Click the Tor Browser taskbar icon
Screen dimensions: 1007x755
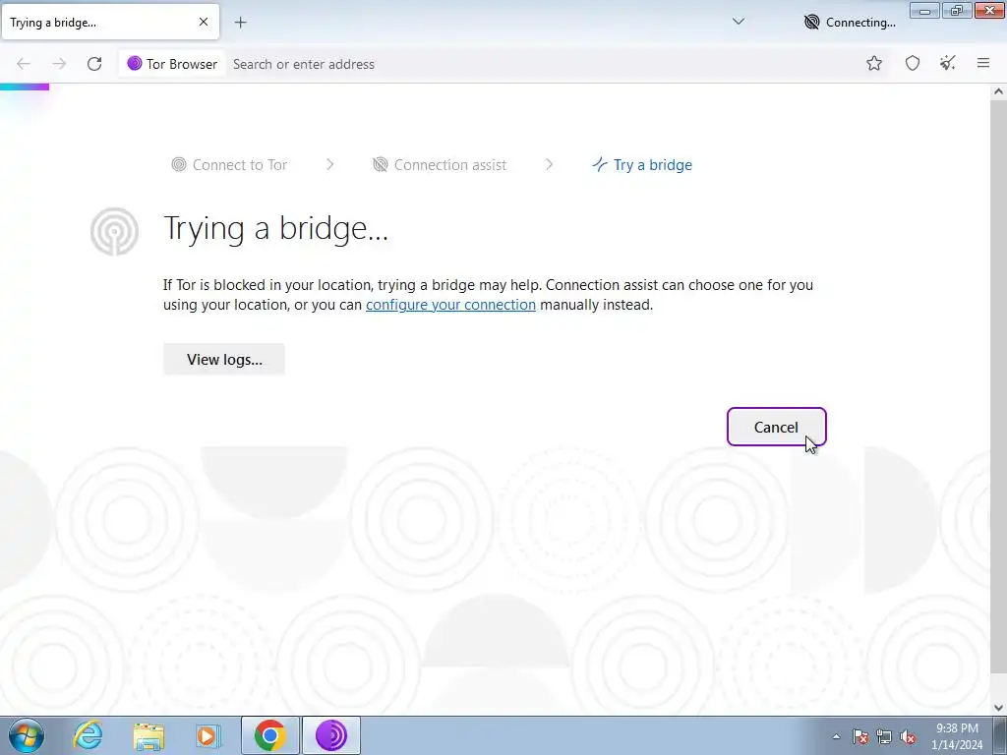click(331, 735)
